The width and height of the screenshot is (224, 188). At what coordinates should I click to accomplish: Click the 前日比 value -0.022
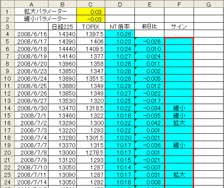(x=150, y=93)
